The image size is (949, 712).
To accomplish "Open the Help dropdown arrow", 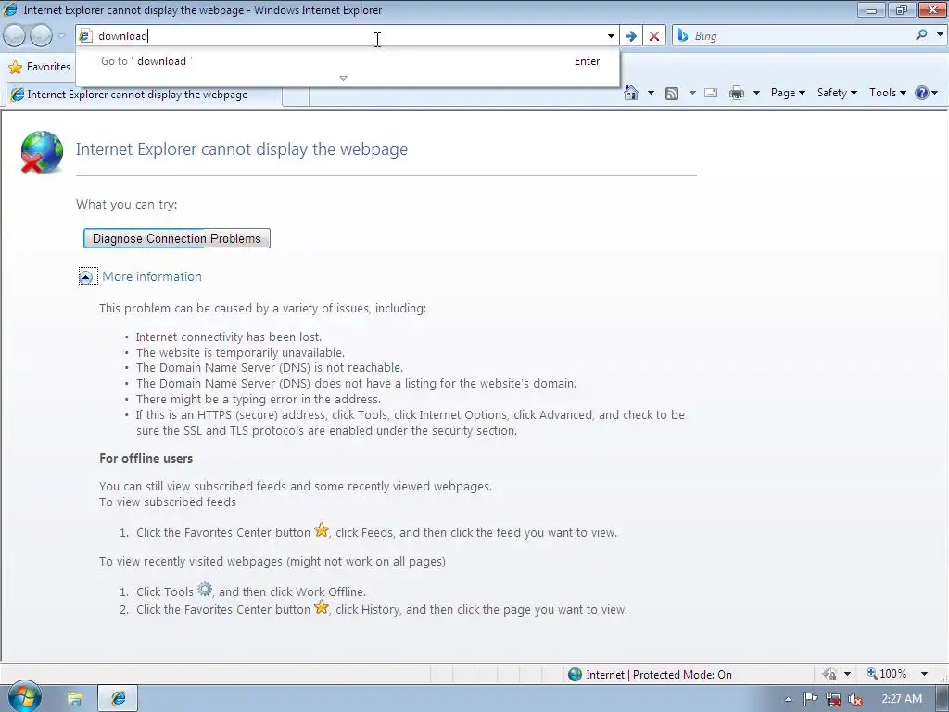I will coord(935,93).
